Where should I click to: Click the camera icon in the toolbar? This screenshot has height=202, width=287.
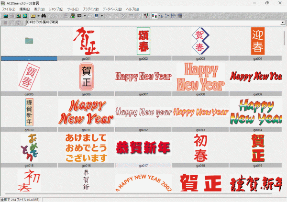tap(79, 16)
